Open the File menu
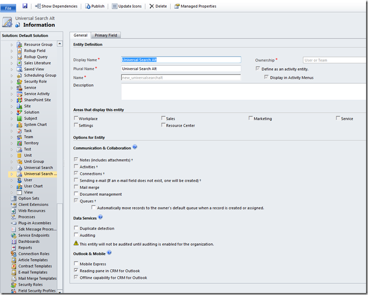Image resolution: width=368 pixels, height=295 pixels. coord(8,8)
